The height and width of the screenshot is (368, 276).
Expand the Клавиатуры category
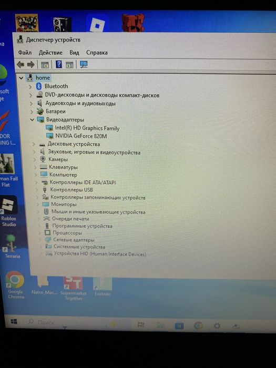(35, 167)
